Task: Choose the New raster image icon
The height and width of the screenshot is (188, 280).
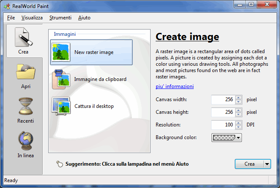Action: [x=60, y=52]
